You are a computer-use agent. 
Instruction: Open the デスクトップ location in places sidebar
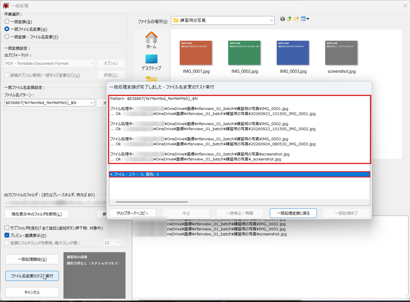tap(151, 62)
